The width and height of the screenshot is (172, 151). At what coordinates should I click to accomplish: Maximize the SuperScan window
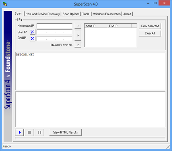pos(155,3)
